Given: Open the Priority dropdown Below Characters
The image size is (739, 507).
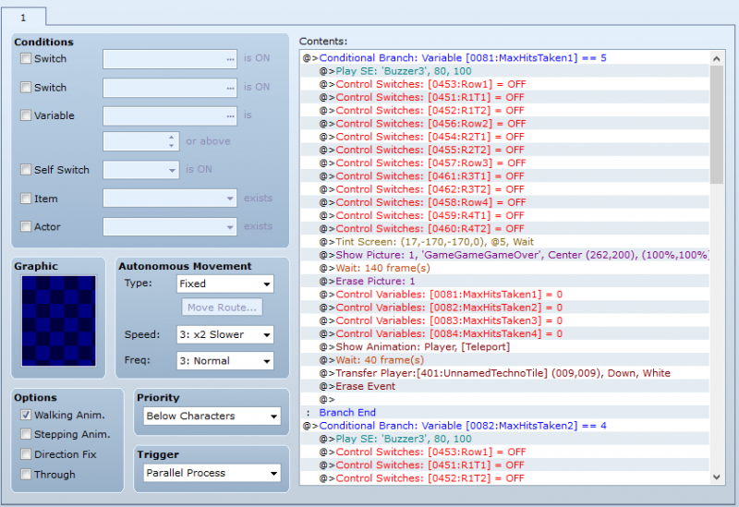Looking at the screenshot, I should click(x=212, y=416).
